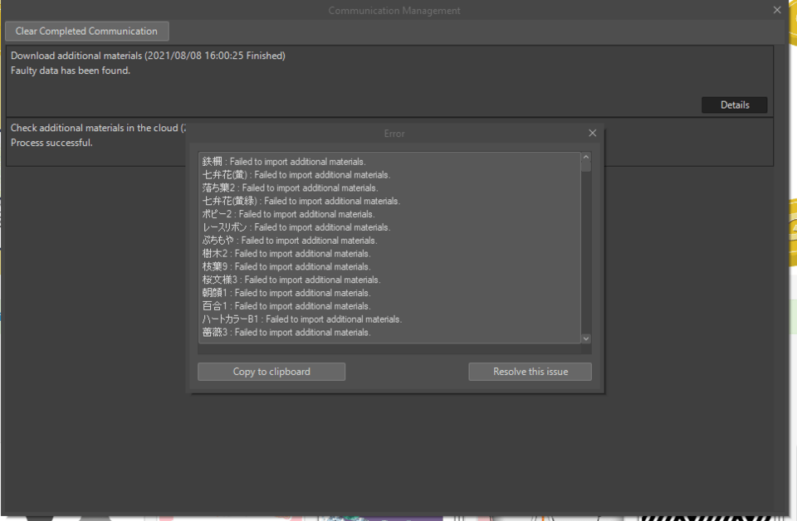Click the error list scroll up arrow

tap(586, 157)
